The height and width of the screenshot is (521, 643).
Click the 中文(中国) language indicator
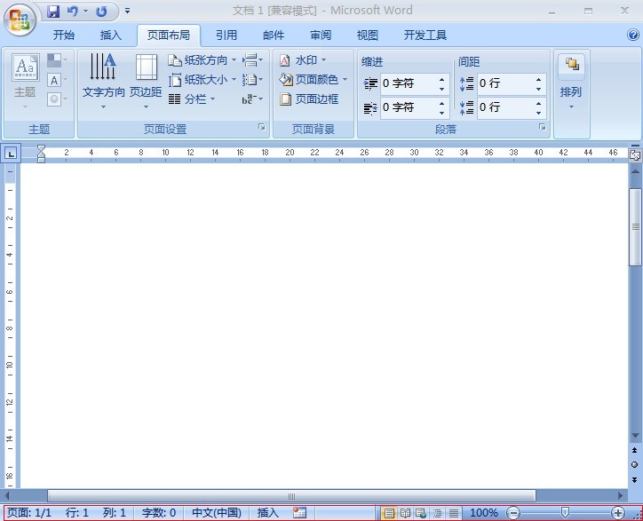tap(217, 513)
